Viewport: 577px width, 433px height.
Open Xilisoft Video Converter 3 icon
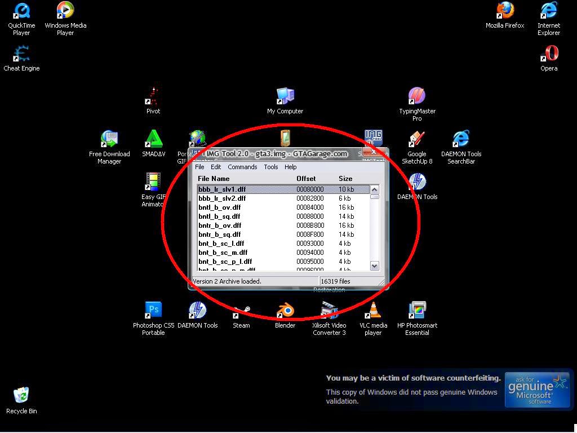(329, 319)
